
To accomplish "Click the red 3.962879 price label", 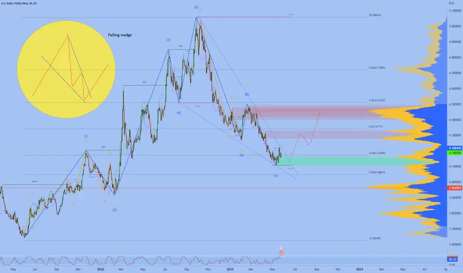I will point(455,188).
